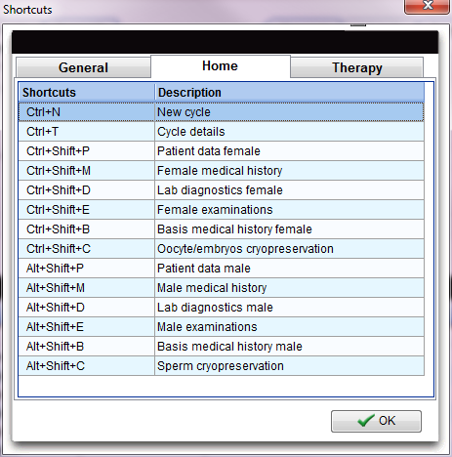Choose the Patient data female row
The width and height of the screenshot is (452, 457).
[x=222, y=151]
